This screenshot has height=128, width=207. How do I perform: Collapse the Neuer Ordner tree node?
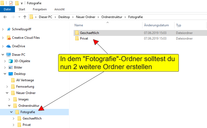[7, 93]
